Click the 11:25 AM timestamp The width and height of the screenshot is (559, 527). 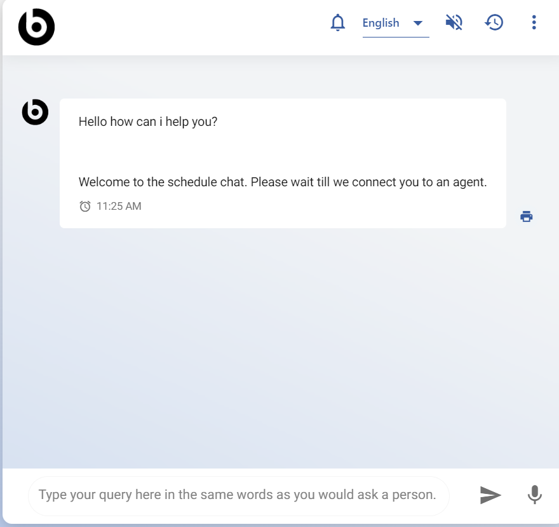[x=119, y=206]
